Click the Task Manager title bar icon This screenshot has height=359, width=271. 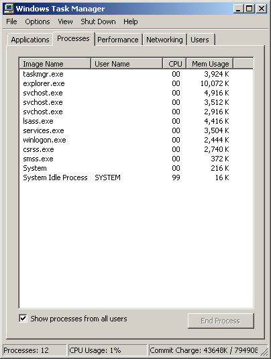[9, 9]
